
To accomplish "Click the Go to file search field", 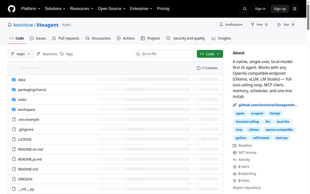I will (164, 54).
